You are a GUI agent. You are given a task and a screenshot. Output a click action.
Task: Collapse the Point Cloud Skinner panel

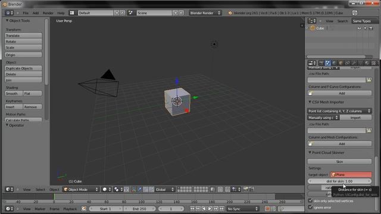point(310,152)
